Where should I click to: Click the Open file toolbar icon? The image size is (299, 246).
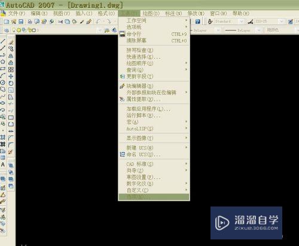click(x=14, y=22)
